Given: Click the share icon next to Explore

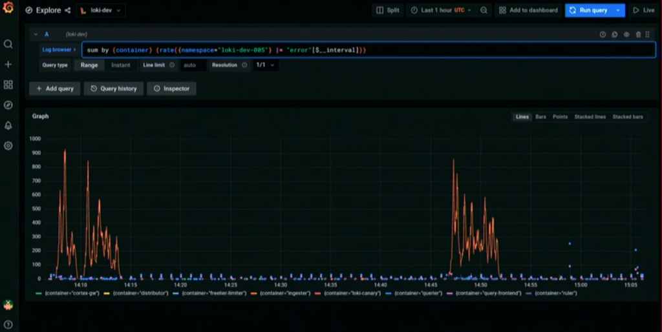Looking at the screenshot, I should [67, 10].
